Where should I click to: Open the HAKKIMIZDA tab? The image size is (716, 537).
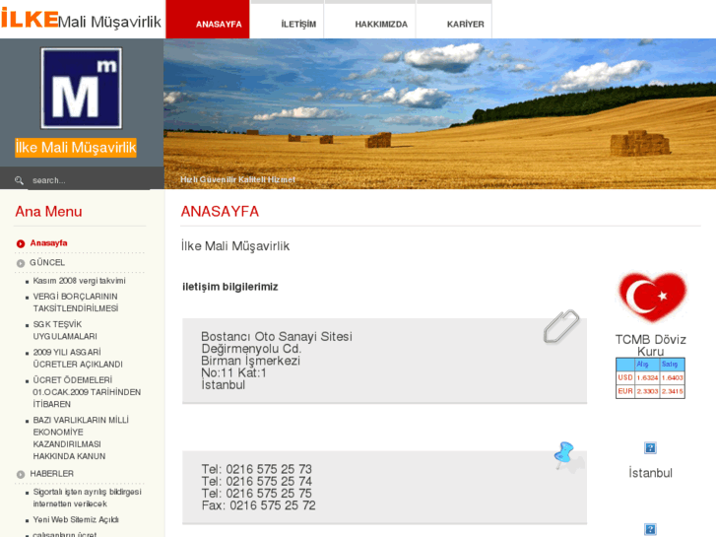pos(370,20)
